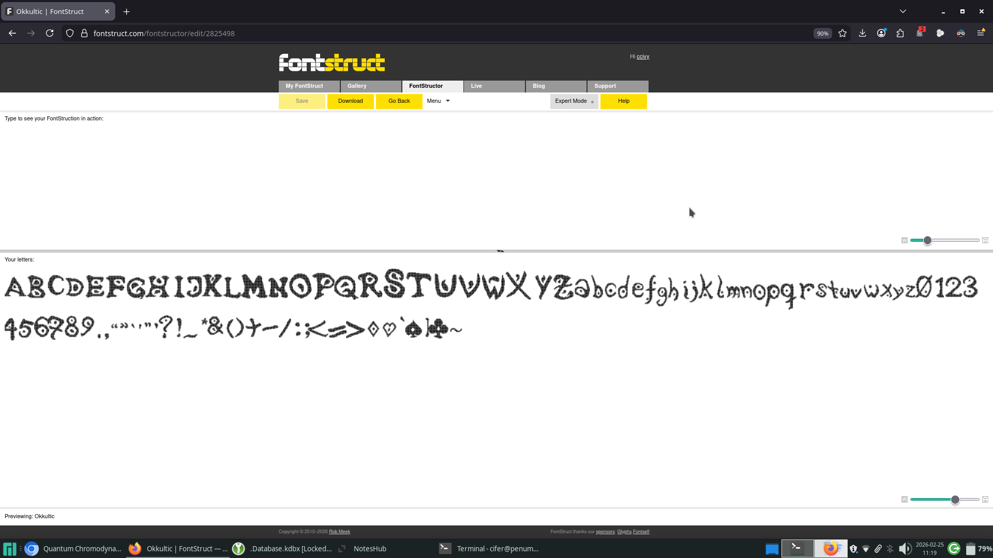Expand the Menu dropdown

click(x=438, y=101)
